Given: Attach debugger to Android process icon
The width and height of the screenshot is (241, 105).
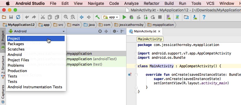Looking at the screenshot, I should pyautogui.click(x=146, y=17).
